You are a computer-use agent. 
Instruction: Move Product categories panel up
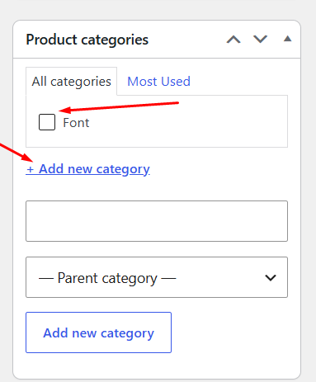pos(233,40)
